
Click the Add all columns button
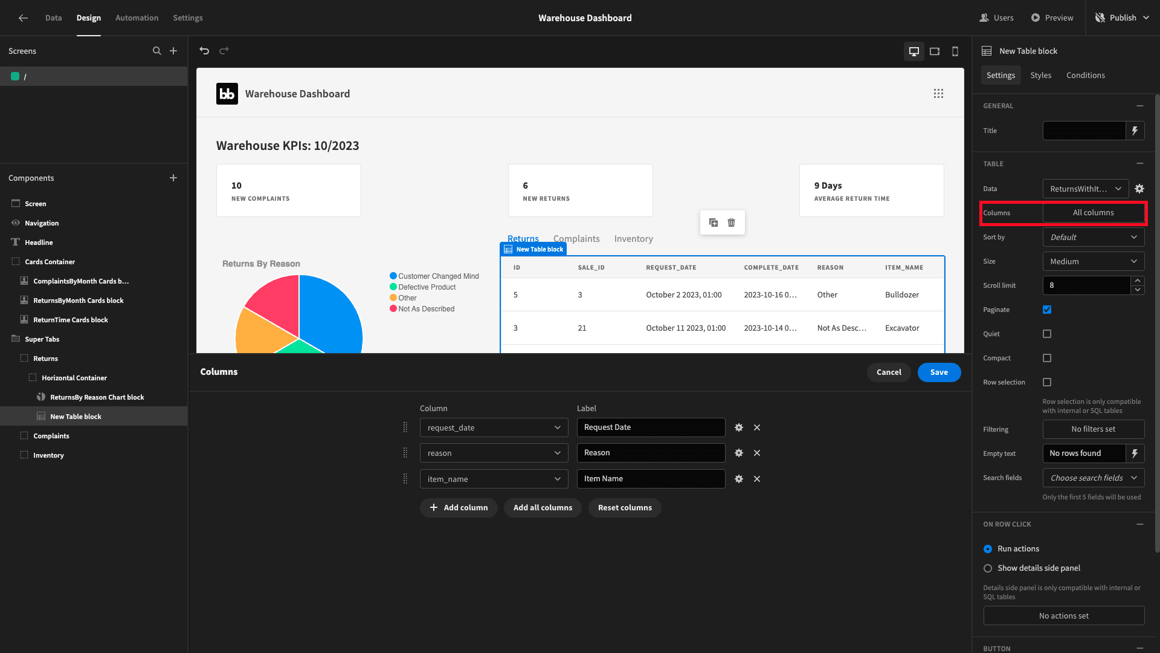click(543, 508)
